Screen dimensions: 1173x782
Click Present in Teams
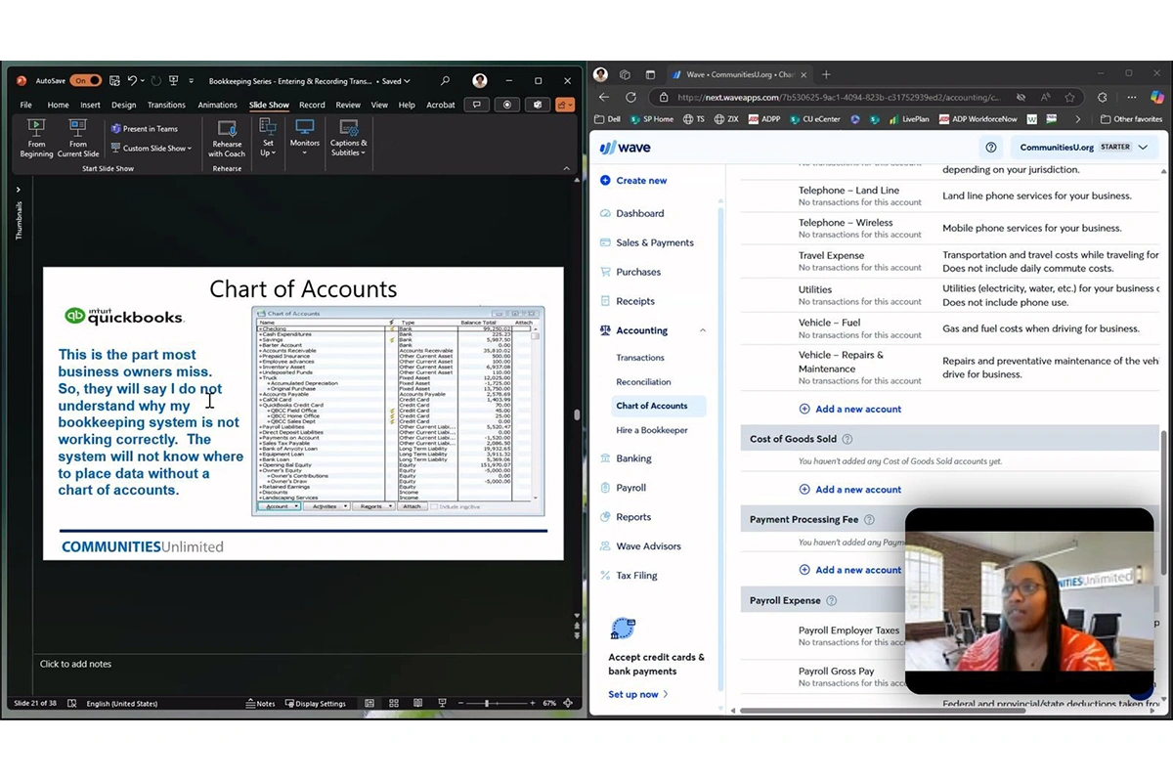(145, 129)
